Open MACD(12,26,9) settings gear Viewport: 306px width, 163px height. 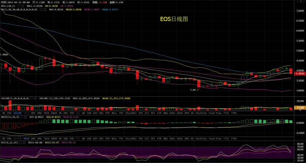[x=22, y=117]
